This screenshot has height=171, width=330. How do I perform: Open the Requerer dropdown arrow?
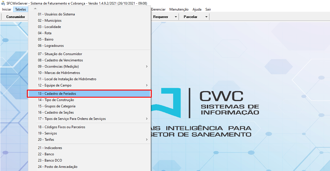(176, 17)
